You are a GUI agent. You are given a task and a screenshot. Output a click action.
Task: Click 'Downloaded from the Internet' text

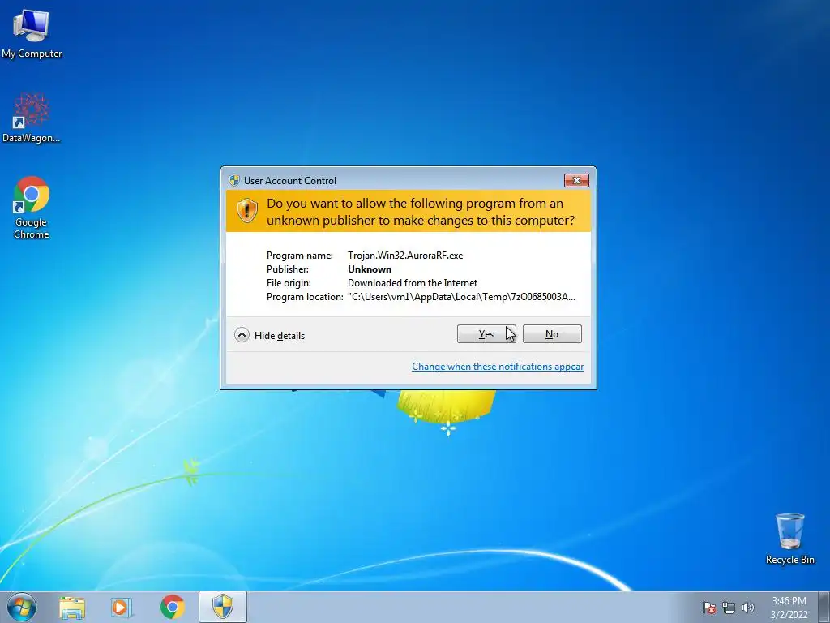click(413, 283)
